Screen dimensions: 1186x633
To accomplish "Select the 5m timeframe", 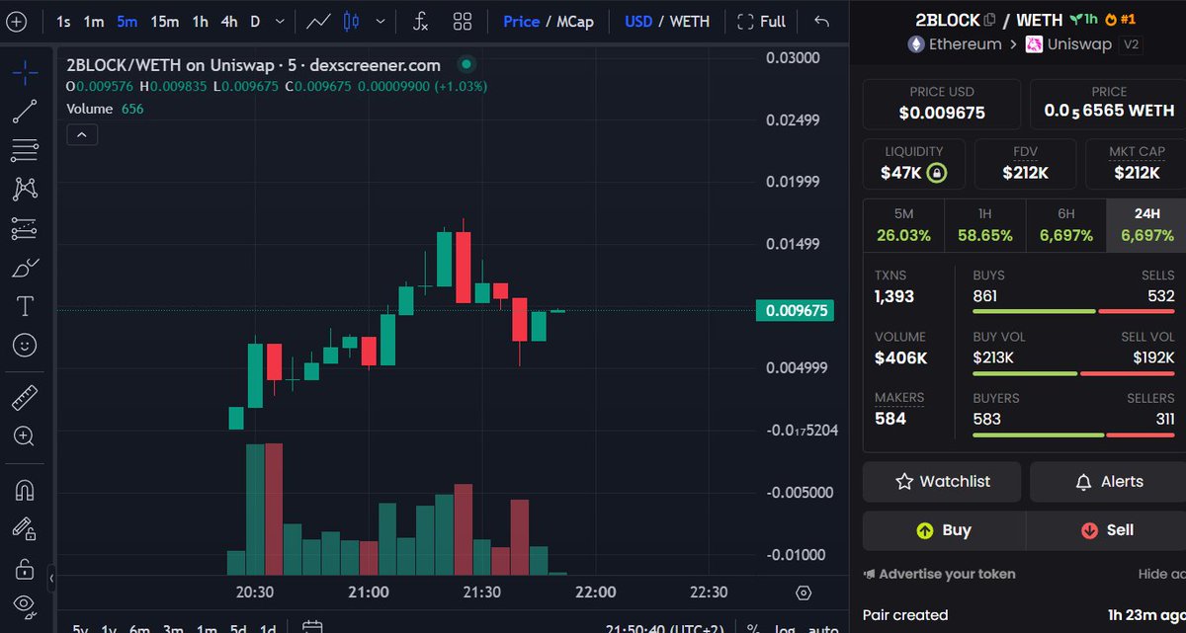I will (127, 21).
